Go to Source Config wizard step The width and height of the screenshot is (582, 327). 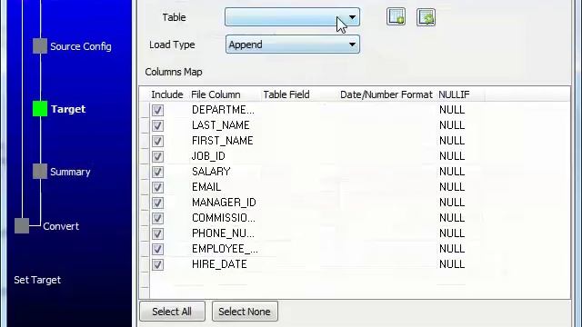pos(81,46)
